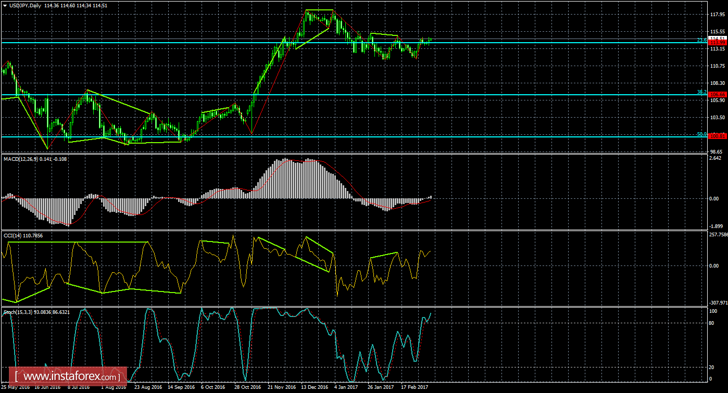728x393 pixels.
Task: Click the red 100.81 price tag
Action: point(718,136)
